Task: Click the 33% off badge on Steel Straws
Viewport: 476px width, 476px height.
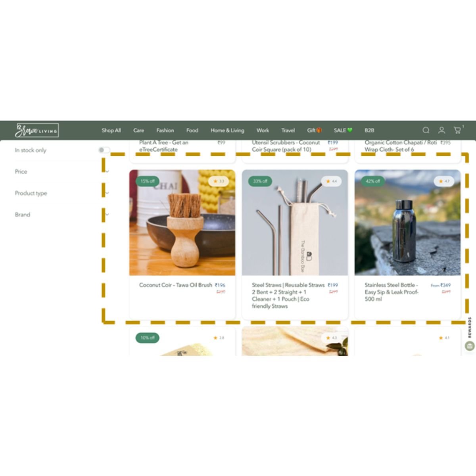Action: click(260, 181)
